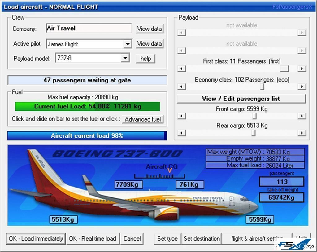Decrease Rear cargo with left arrow
Screen dimensions: 317x252
pyautogui.click(x=181, y=133)
